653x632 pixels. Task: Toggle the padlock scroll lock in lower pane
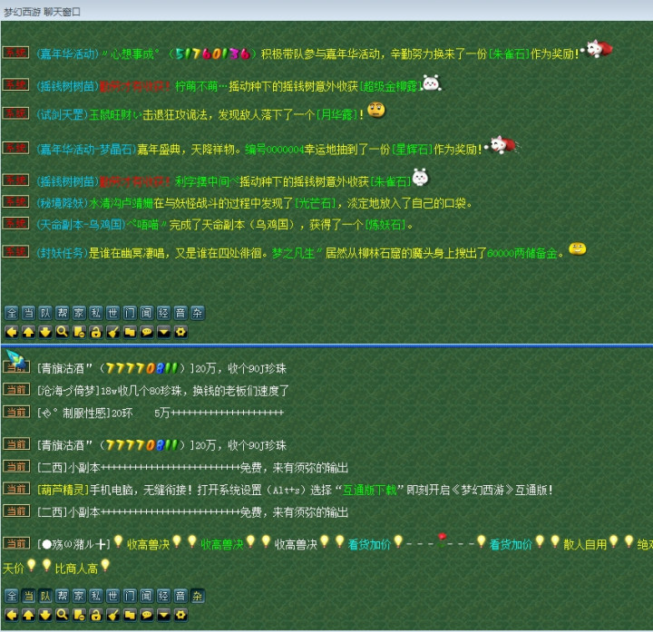point(96,615)
